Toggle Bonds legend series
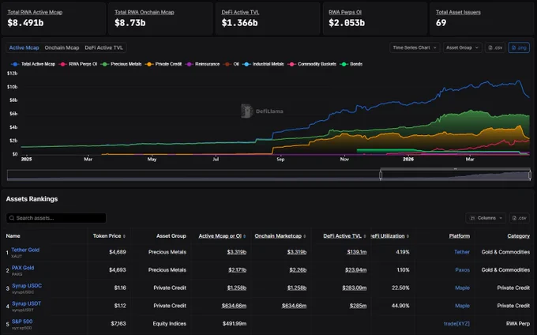The image size is (537, 335). pos(351,64)
